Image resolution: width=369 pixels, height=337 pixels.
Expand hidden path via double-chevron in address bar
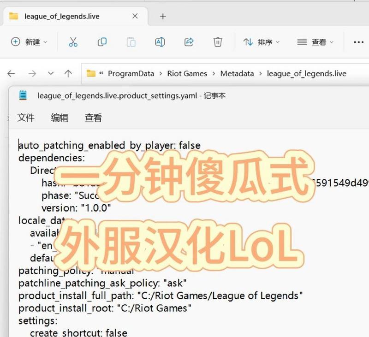pos(101,73)
